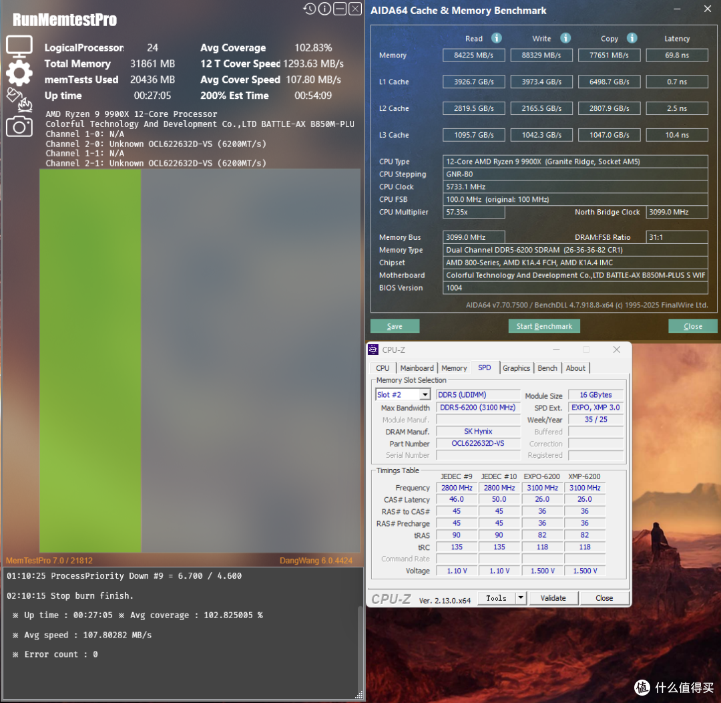Image resolution: width=721 pixels, height=703 pixels.
Task: Minimize the RunMemtestPro window
Action: [340, 9]
